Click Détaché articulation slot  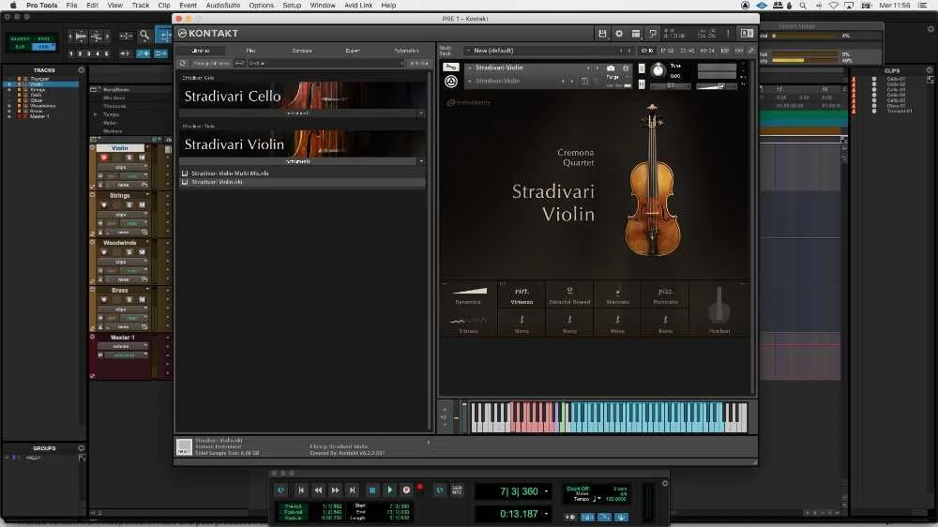(x=569, y=294)
